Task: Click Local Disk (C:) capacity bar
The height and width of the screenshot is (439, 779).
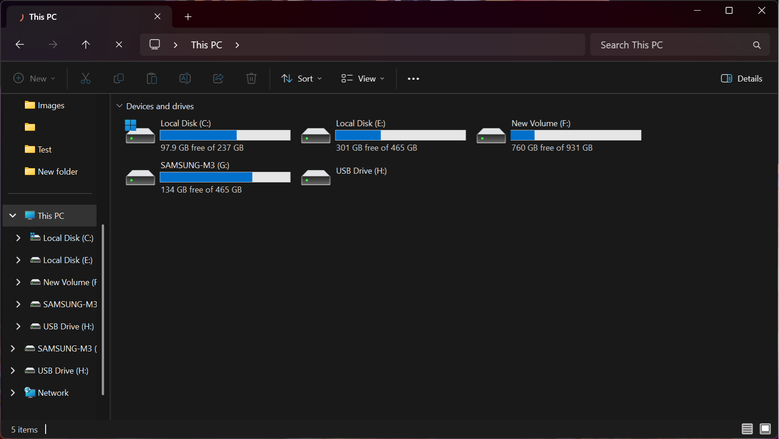Action: tap(224, 135)
